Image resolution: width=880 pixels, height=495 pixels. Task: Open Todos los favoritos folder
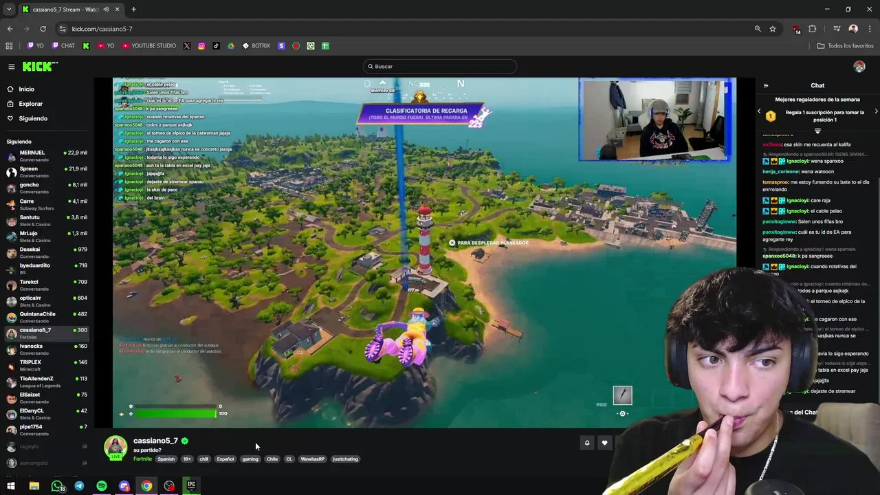(845, 46)
